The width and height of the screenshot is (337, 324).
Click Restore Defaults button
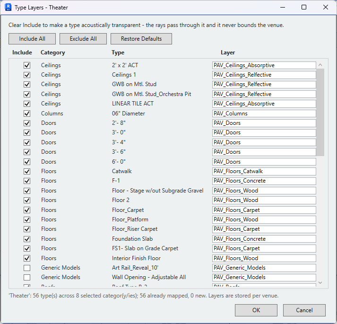point(141,39)
